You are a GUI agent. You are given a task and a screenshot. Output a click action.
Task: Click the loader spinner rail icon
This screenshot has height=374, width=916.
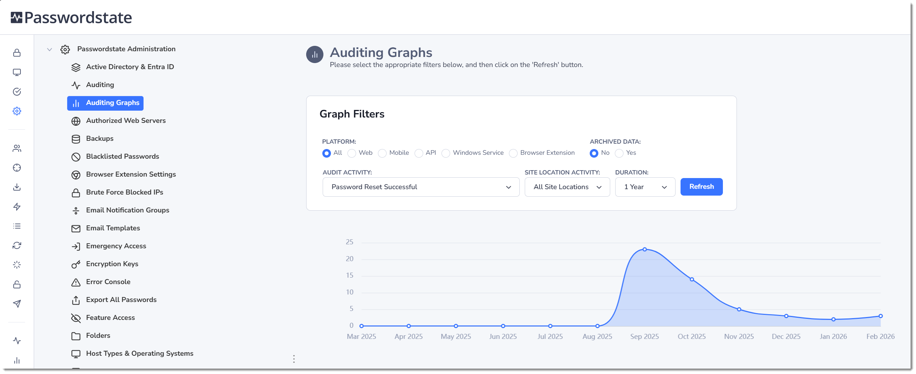[17, 265]
